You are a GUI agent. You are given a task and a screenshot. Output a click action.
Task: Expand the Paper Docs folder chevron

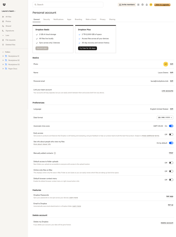(3, 69)
